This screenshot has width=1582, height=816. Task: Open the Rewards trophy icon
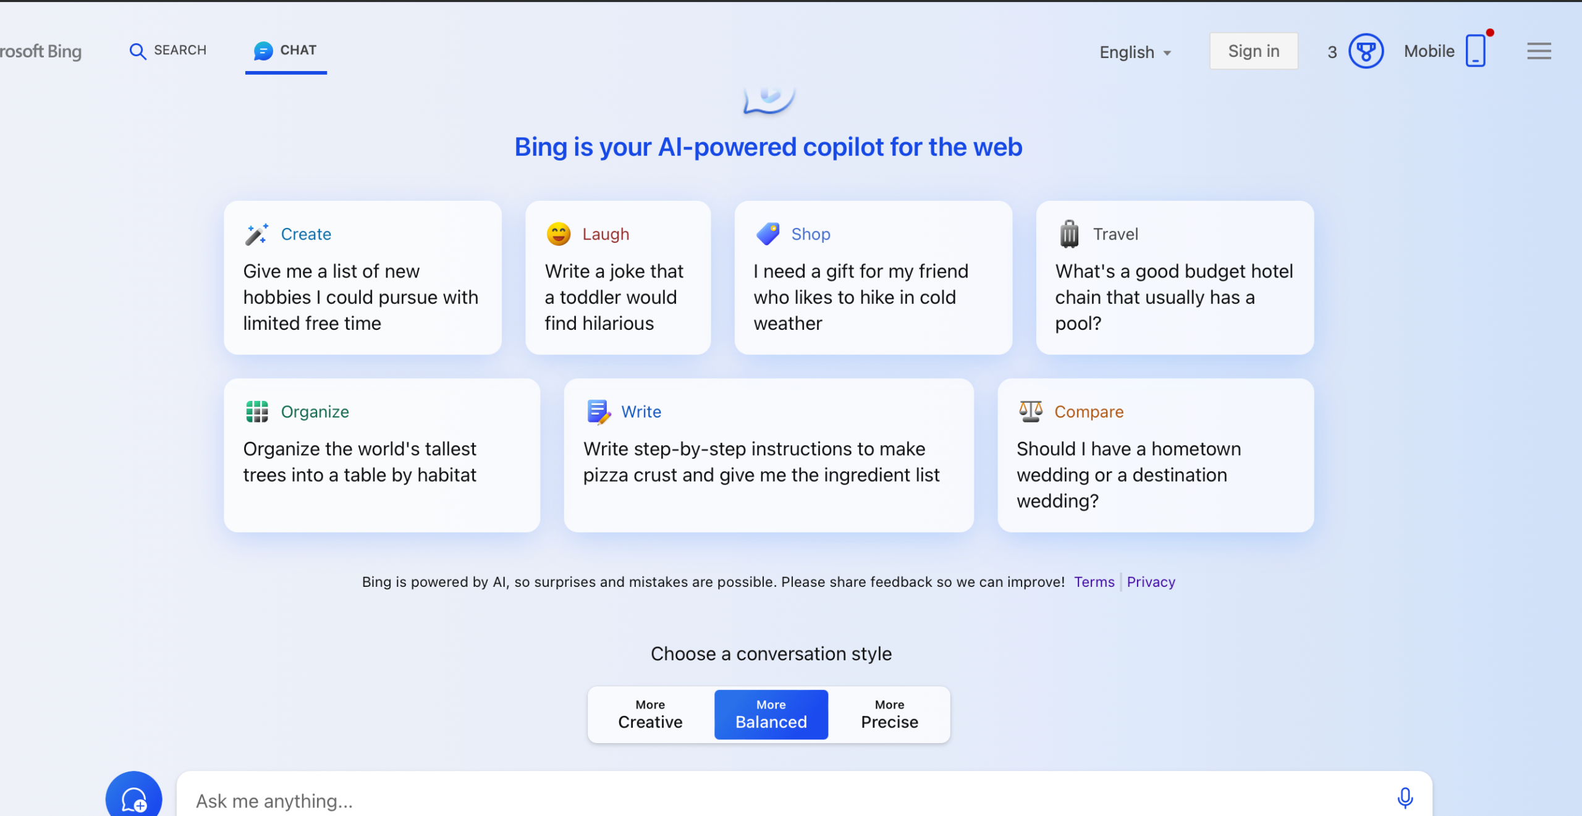coord(1366,51)
